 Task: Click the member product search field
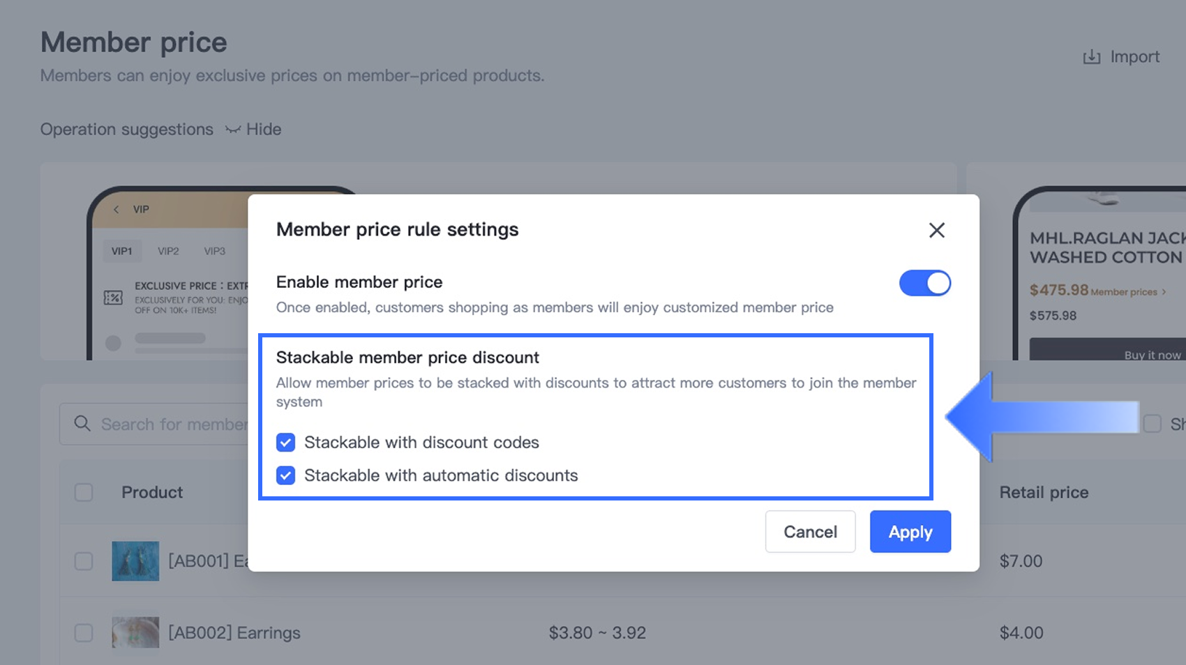click(173, 424)
